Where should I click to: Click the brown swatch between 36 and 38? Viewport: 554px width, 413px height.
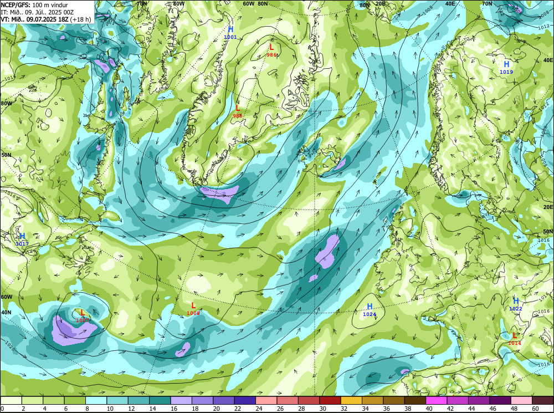click(x=394, y=400)
